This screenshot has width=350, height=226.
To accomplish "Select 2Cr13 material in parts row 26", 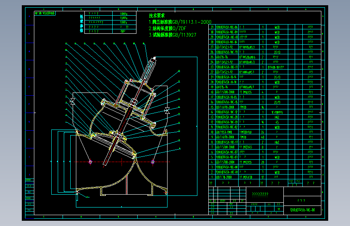I will tap(277, 52).
